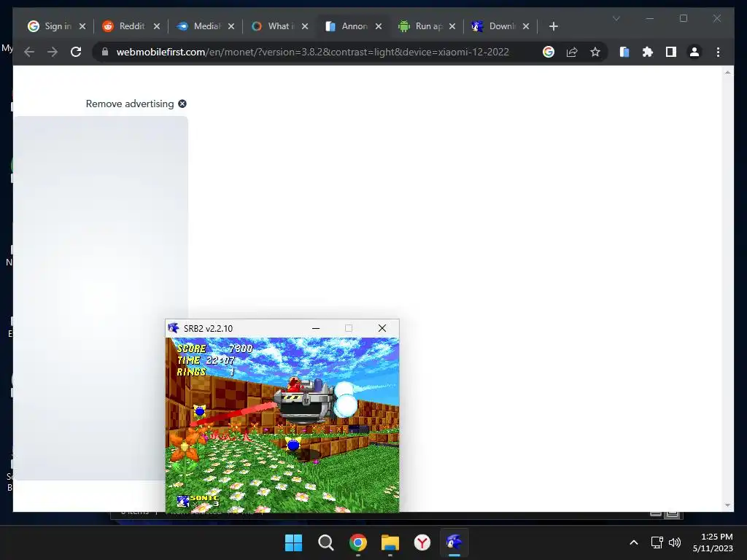Image resolution: width=747 pixels, height=560 pixels.
Task: Switch to the What i… tab
Action: click(x=273, y=26)
